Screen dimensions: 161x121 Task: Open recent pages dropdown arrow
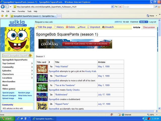[x=11, y=7]
